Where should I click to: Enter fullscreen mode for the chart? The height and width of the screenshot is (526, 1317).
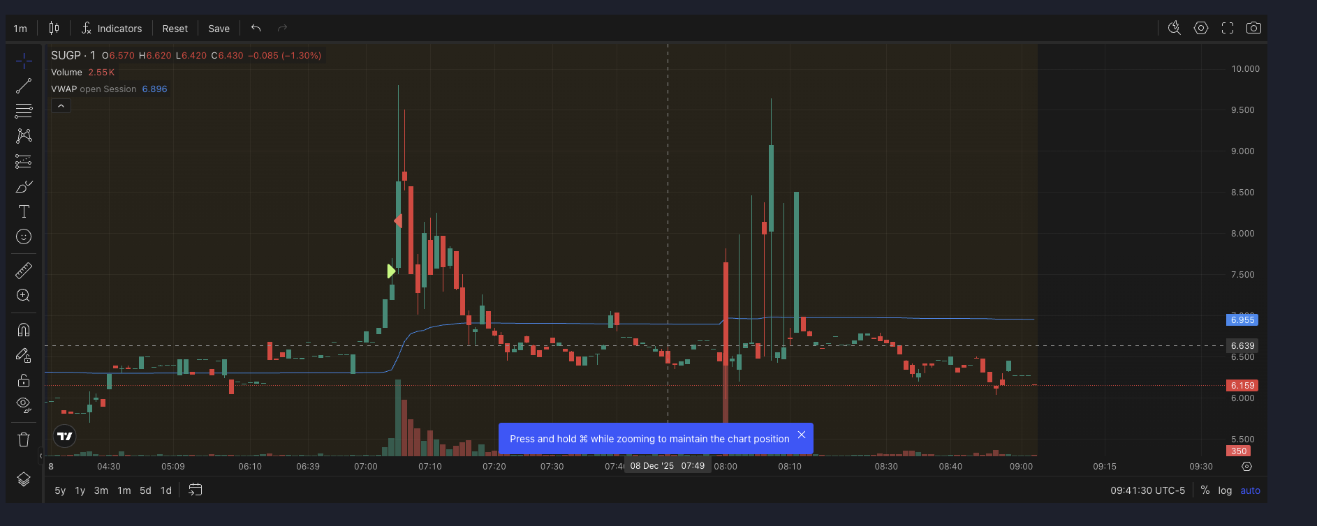pyautogui.click(x=1227, y=29)
